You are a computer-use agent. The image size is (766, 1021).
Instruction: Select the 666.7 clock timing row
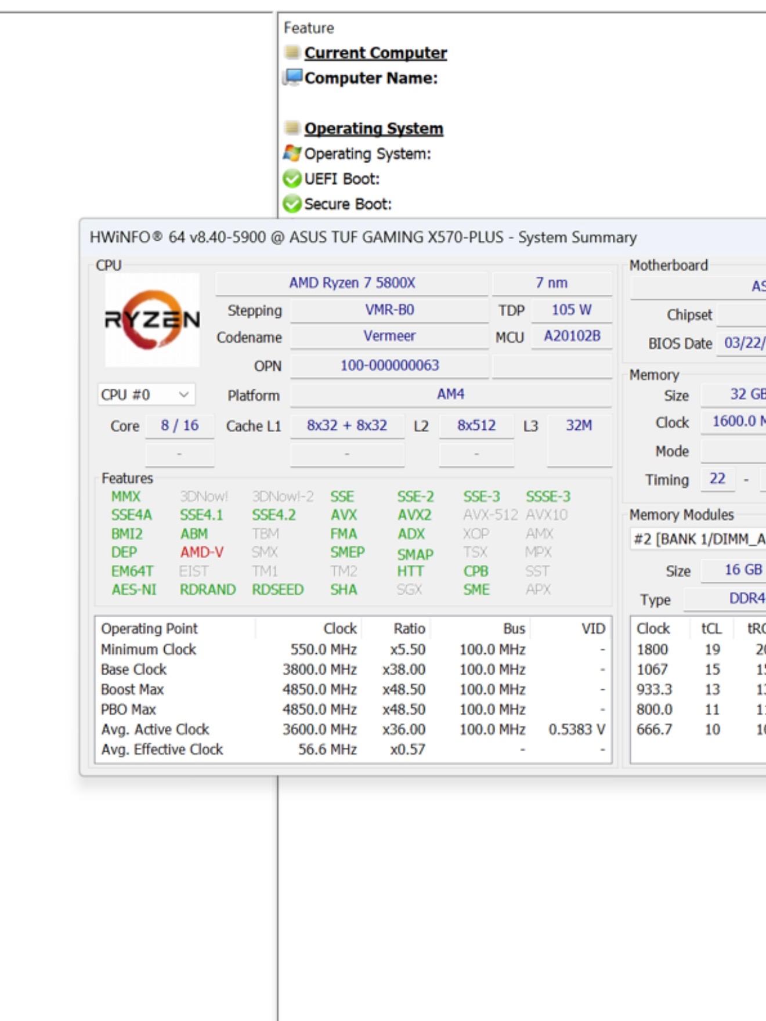click(699, 730)
